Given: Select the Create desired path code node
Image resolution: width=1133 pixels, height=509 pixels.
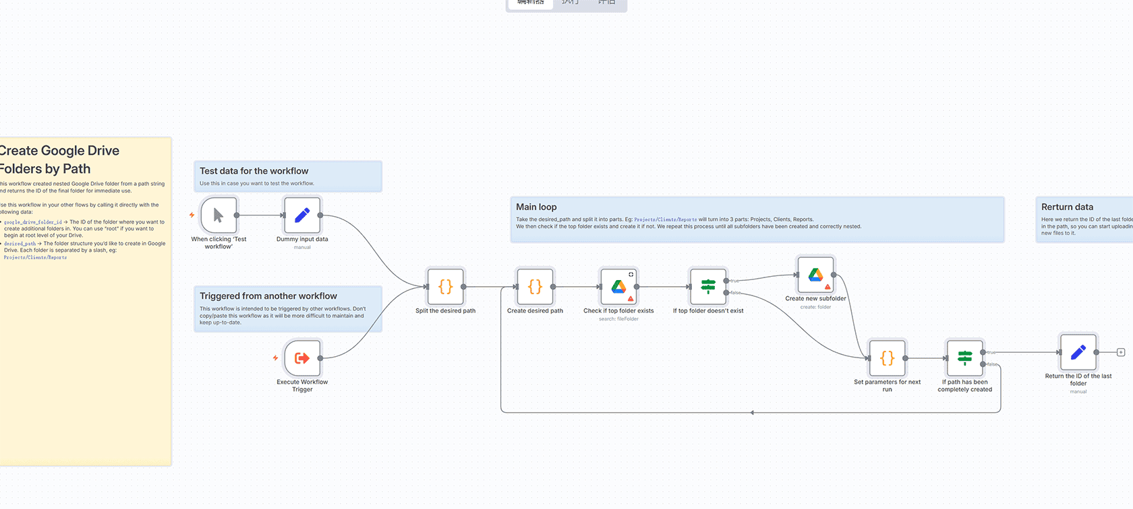Looking at the screenshot, I should (x=535, y=287).
